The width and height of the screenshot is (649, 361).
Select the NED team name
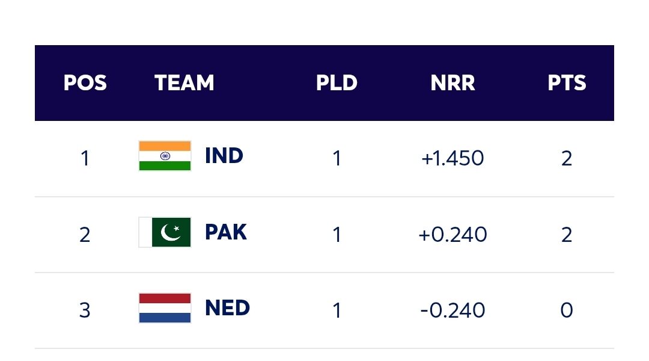click(227, 308)
